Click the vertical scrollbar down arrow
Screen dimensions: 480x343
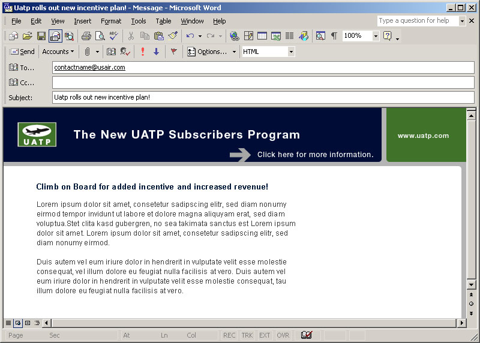pos(471,284)
